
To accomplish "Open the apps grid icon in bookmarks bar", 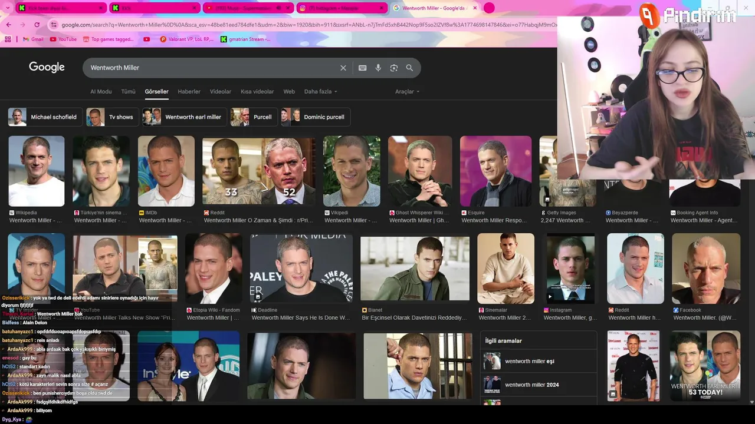I will 8,39.
